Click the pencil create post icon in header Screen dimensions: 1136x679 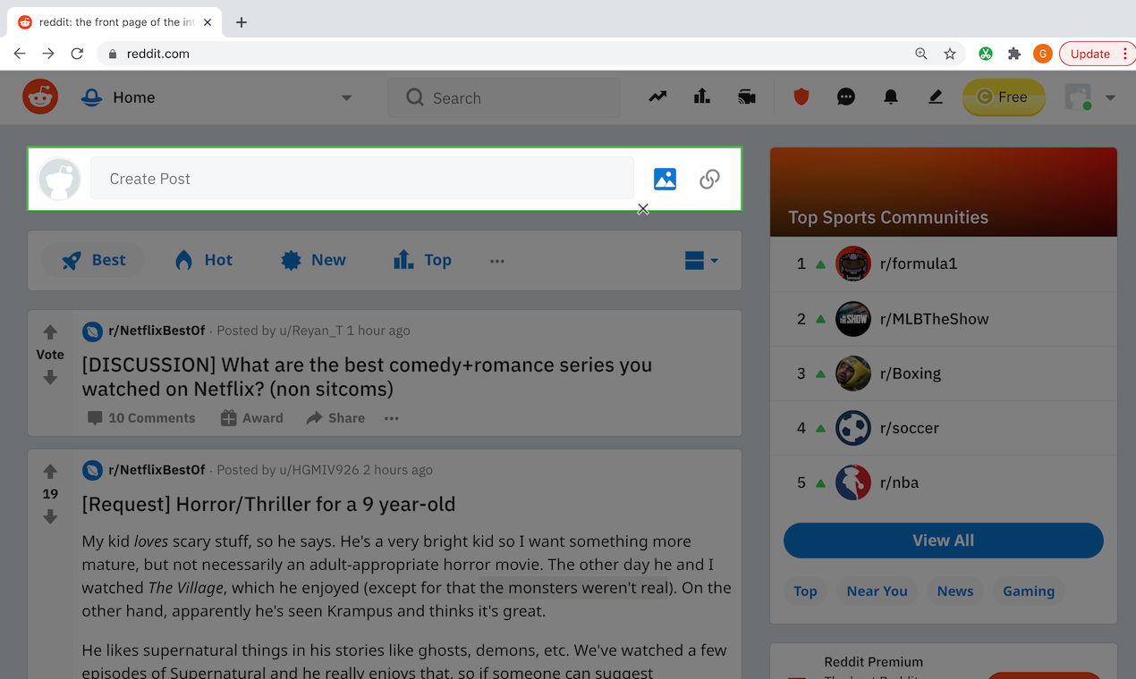click(x=936, y=96)
